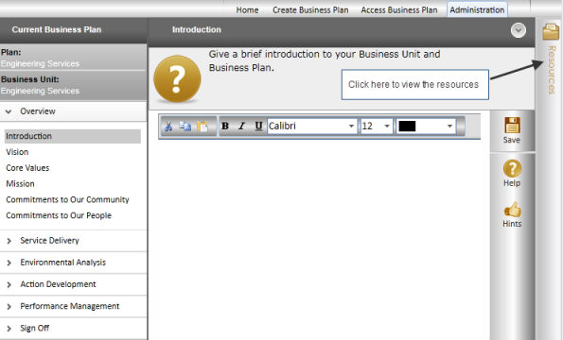Expand the Performance Management section
Viewport: 563px width, 340px height.
click(73, 306)
